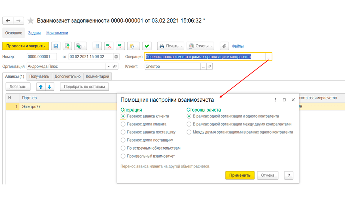Open the Задачи link

(x=34, y=33)
